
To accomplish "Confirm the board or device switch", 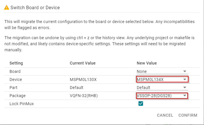I will point(188,115).
